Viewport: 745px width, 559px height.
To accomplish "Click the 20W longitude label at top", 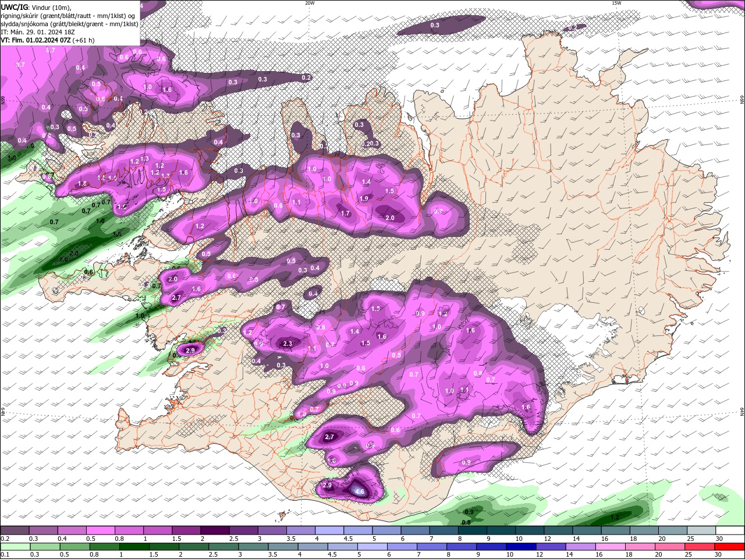I will 310,3.
